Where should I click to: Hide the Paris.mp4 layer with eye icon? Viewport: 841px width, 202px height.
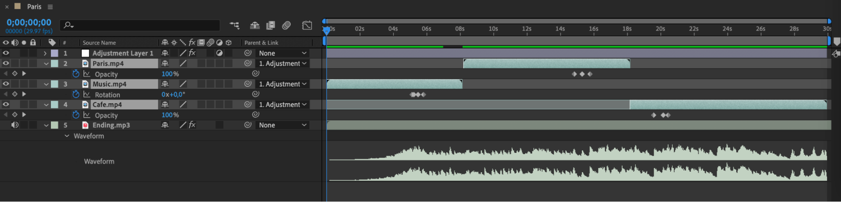point(6,63)
